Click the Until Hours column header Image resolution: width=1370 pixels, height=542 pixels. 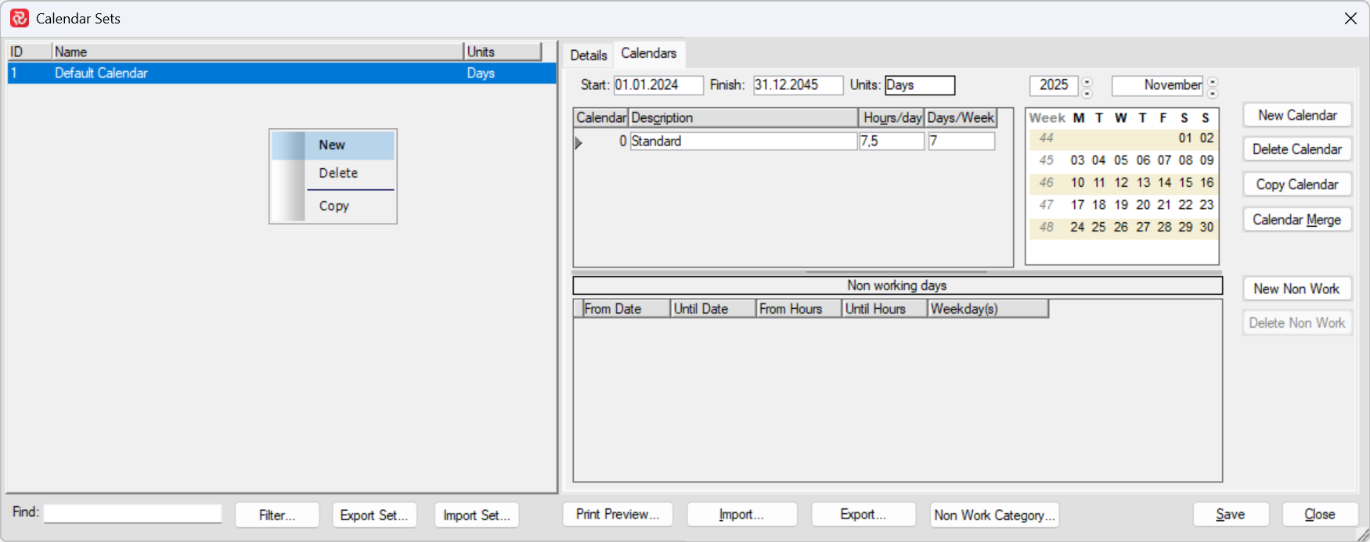click(885, 309)
